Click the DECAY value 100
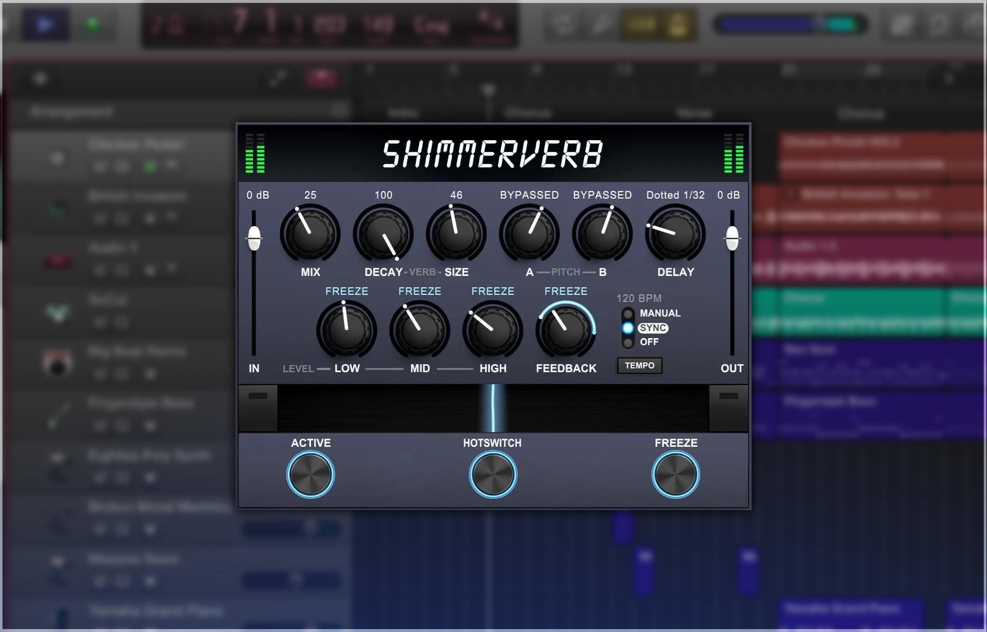The image size is (987, 632). tap(383, 195)
